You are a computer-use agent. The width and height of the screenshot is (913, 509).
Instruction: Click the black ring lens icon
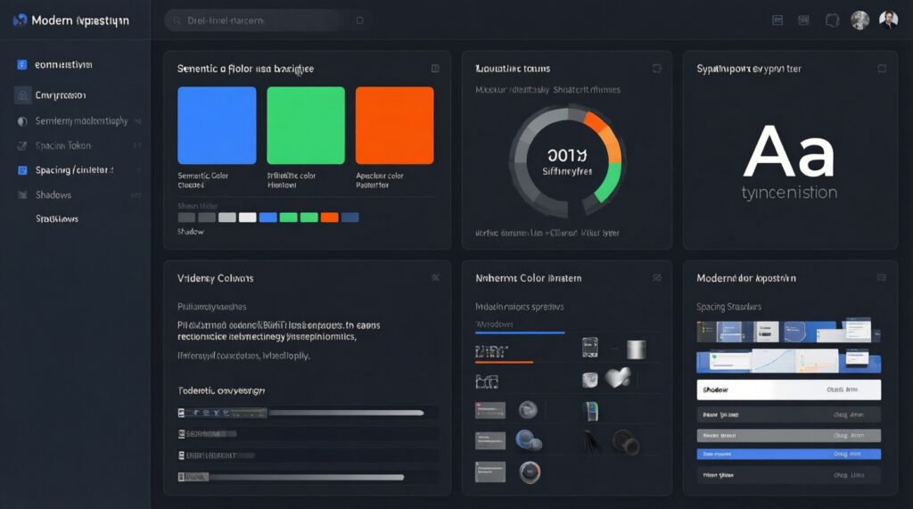point(626,442)
